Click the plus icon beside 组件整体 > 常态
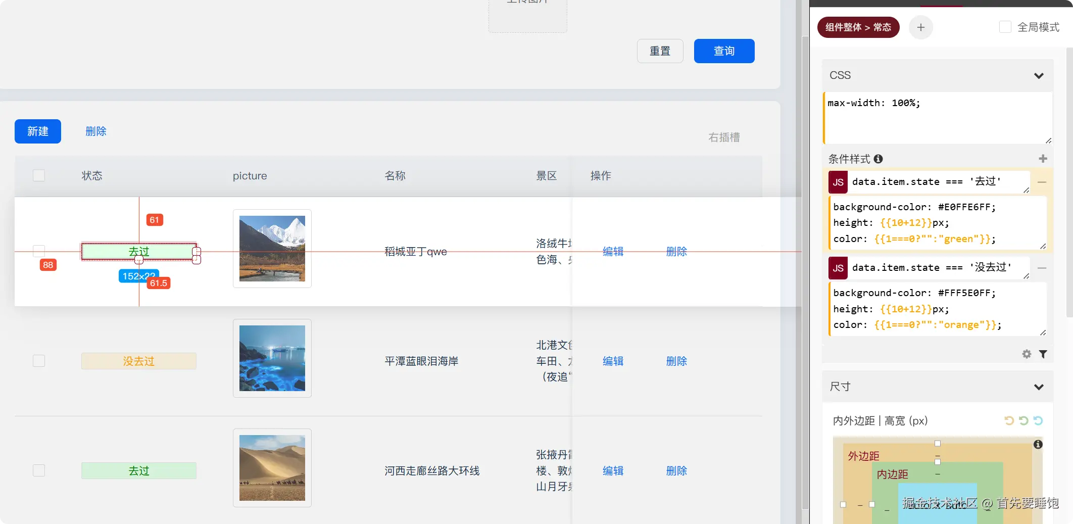This screenshot has width=1073, height=524. click(920, 27)
